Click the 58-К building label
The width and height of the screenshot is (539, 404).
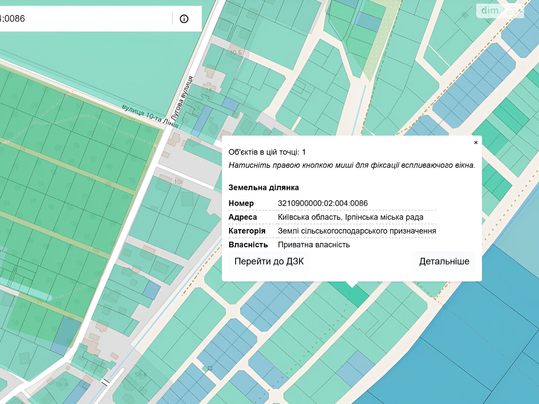pyautogui.click(x=140, y=374)
